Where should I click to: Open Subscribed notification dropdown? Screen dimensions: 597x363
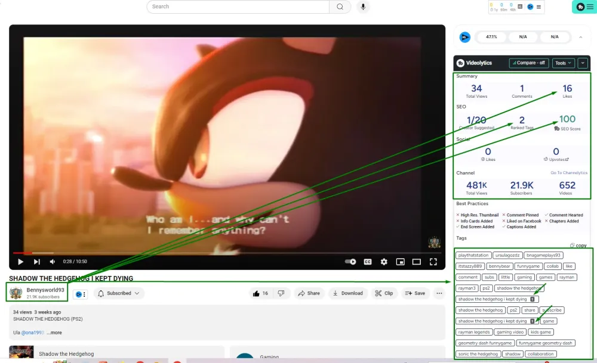118,293
